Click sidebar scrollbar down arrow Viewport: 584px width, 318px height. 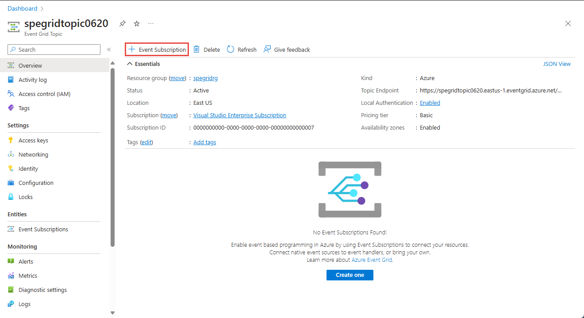pyautogui.click(x=112, y=313)
